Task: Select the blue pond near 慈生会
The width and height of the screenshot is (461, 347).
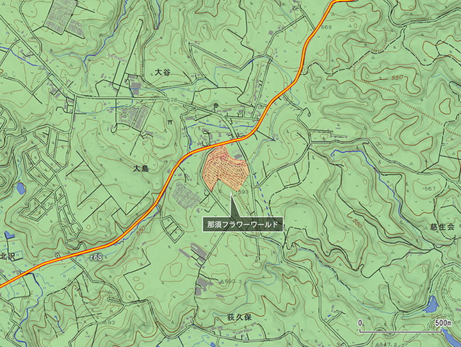Action: point(432,304)
